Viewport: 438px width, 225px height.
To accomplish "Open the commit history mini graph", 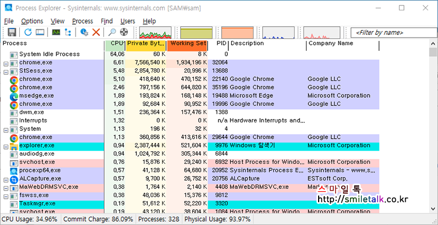I will [197, 33].
